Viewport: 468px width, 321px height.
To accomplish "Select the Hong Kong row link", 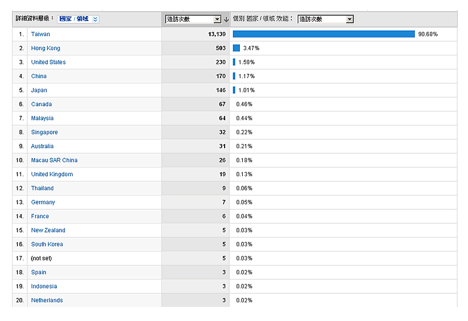I will 45,48.
